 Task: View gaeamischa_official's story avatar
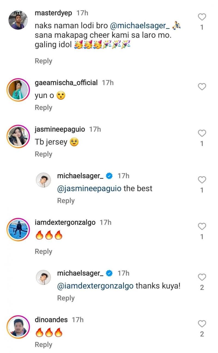tap(18, 90)
